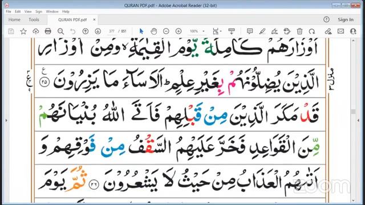Click the share link icon
The height and width of the screenshot is (205, 365).
328,31
